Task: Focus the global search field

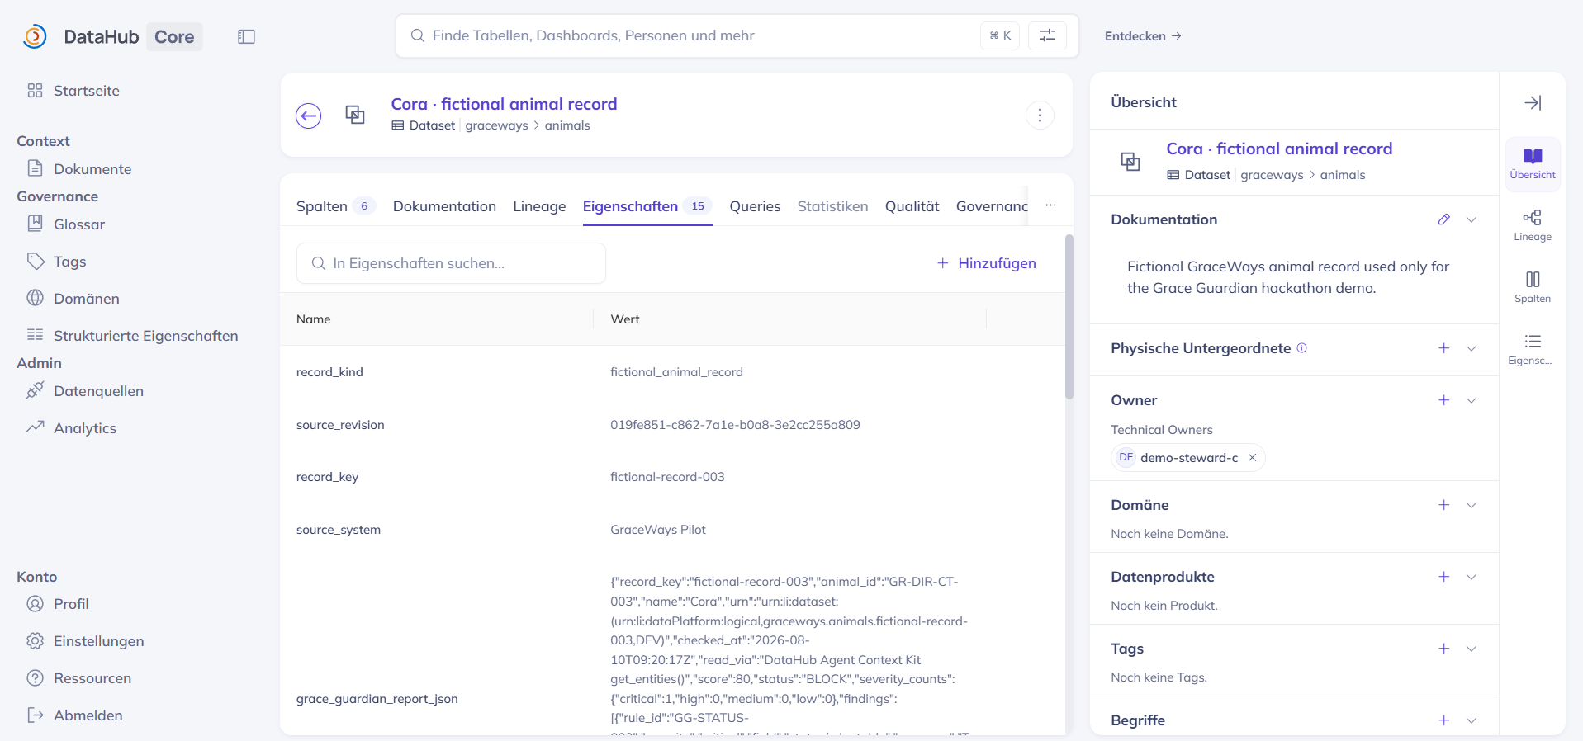Action: point(737,35)
